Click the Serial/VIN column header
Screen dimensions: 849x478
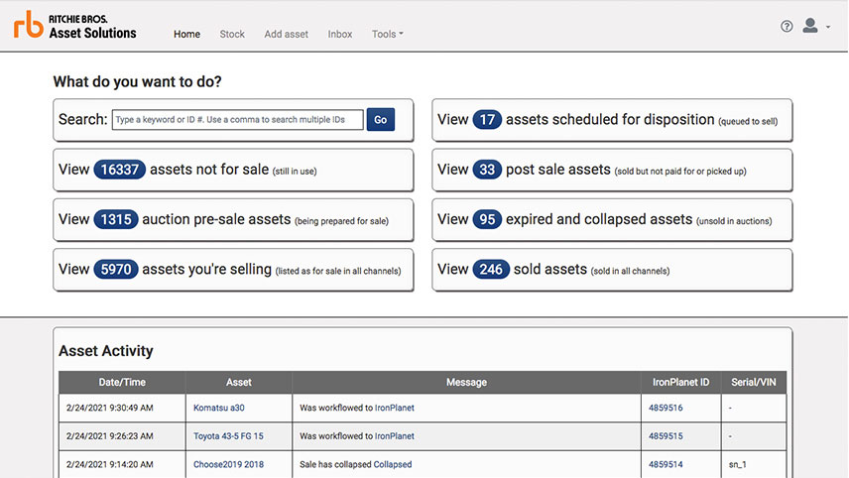753,382
